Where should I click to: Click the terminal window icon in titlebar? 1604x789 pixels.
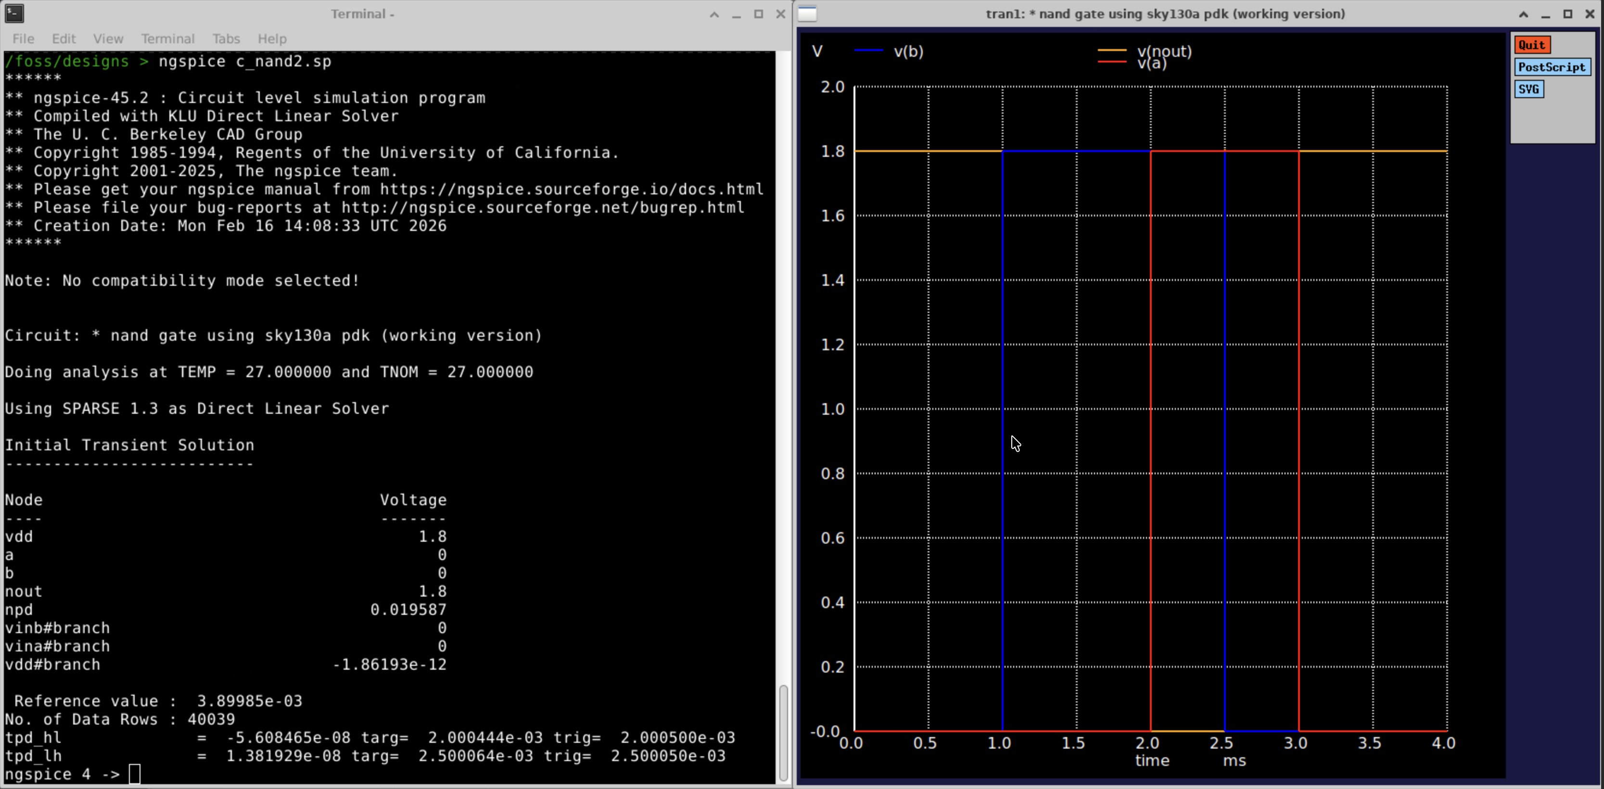tap(13, 13)
